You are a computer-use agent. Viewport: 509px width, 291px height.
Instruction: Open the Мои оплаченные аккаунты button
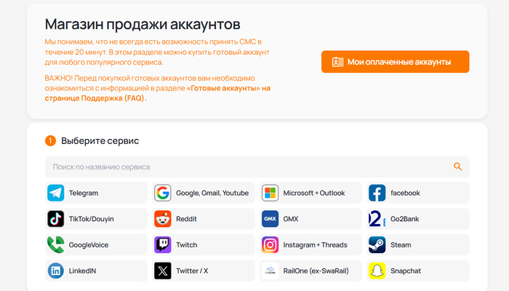395,62
